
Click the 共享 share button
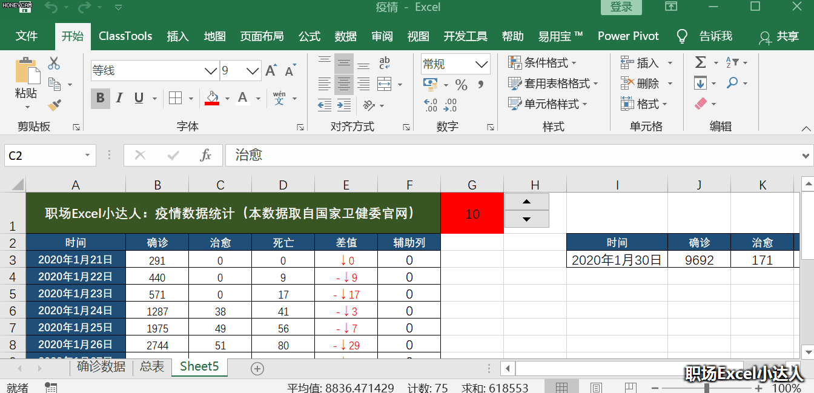(x=779, y=37)
